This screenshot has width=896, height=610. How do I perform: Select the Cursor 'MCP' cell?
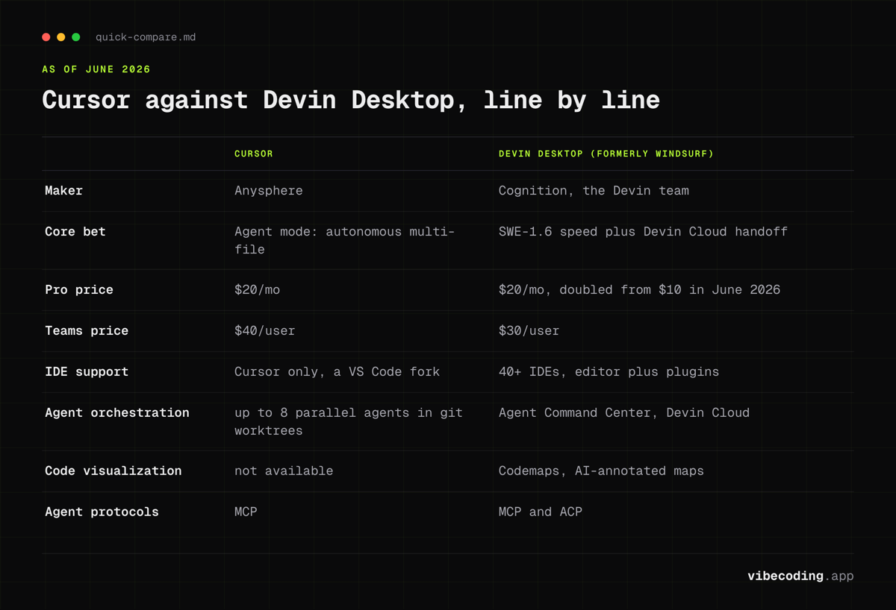click(x=246, y=512)
